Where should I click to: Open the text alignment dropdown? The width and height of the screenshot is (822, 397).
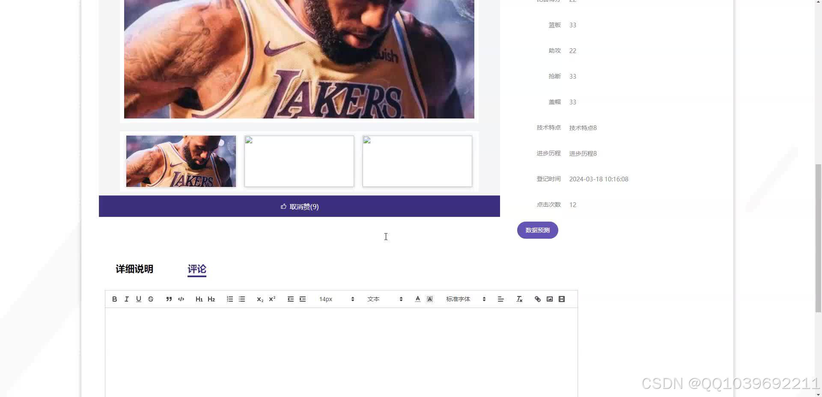[500, 299]
